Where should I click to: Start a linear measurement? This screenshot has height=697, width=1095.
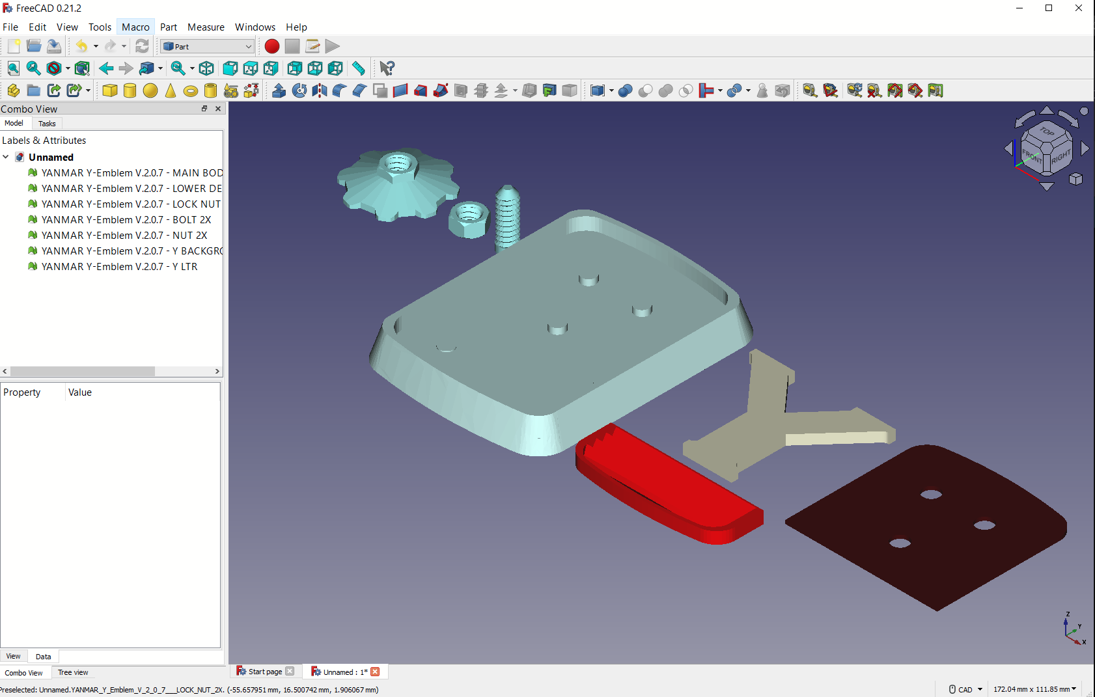(810, 90)
